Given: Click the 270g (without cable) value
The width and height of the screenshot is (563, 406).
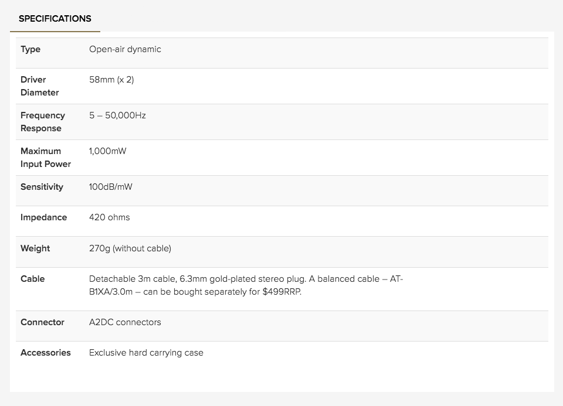Looking at the screenshot, I should [130, 248].
